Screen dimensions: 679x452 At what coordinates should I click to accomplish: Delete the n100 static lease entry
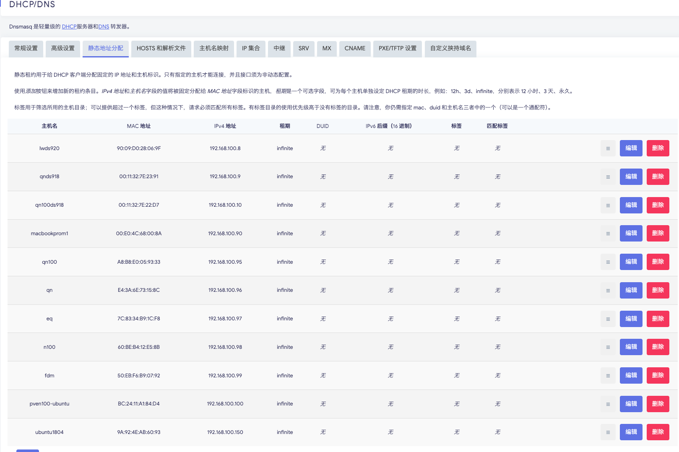coord(658,347)
